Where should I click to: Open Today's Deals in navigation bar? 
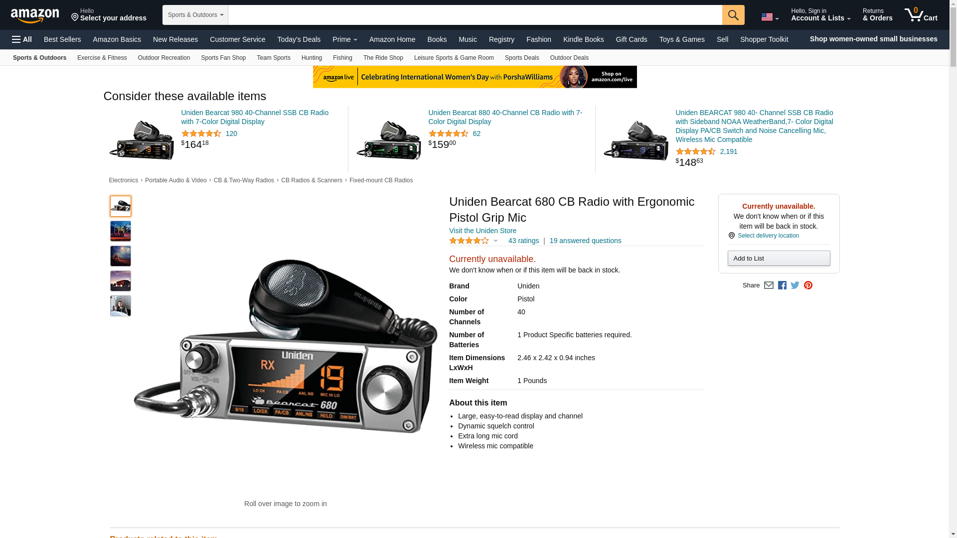299,39
